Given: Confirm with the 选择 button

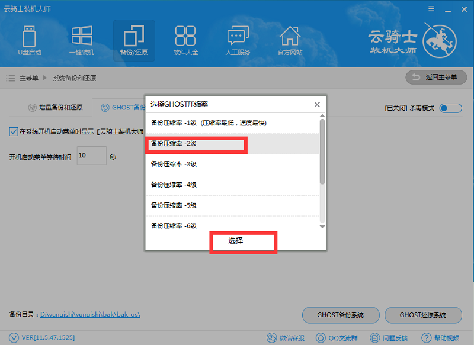Looking at the screenshot, I should click(x=235, y=241).
